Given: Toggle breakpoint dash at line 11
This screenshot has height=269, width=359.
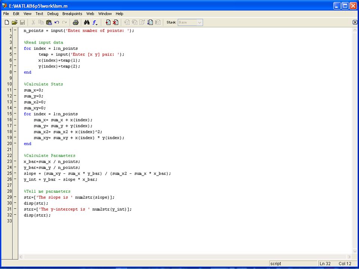Looking at the screenshot, I should (15, 90).
